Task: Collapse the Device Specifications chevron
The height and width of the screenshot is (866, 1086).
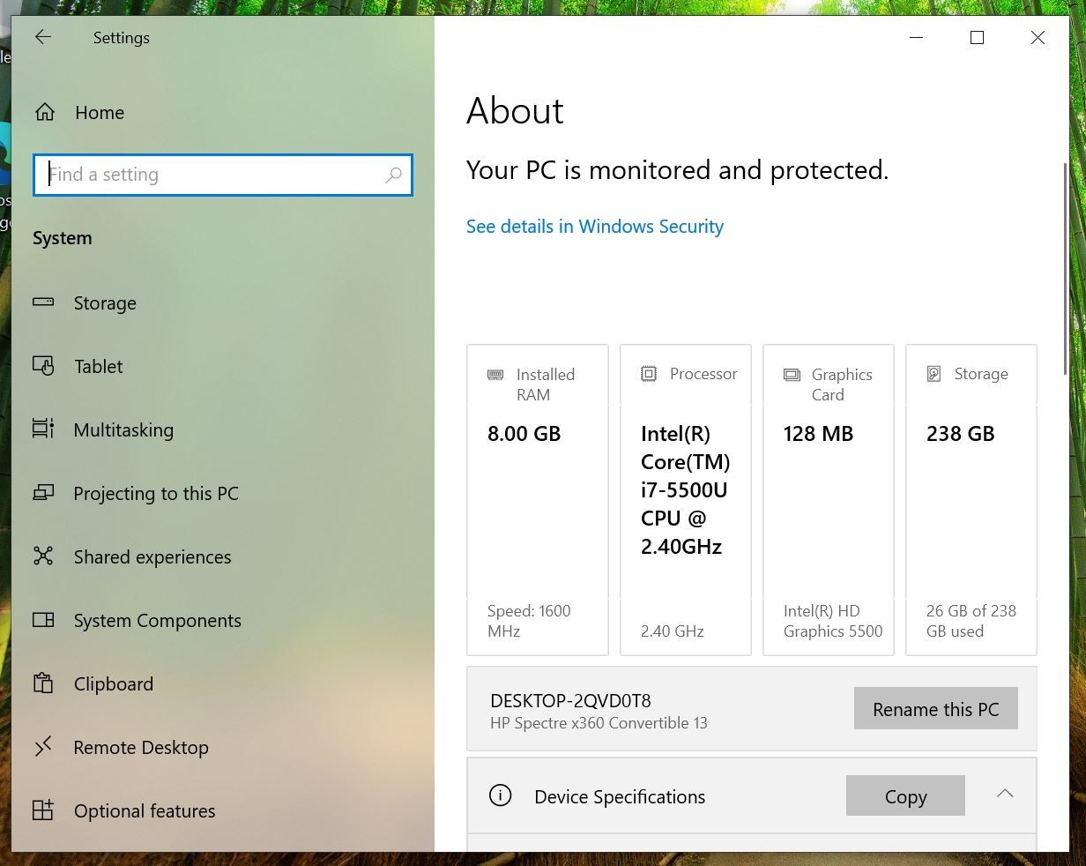Action: tap(1005, 795)
